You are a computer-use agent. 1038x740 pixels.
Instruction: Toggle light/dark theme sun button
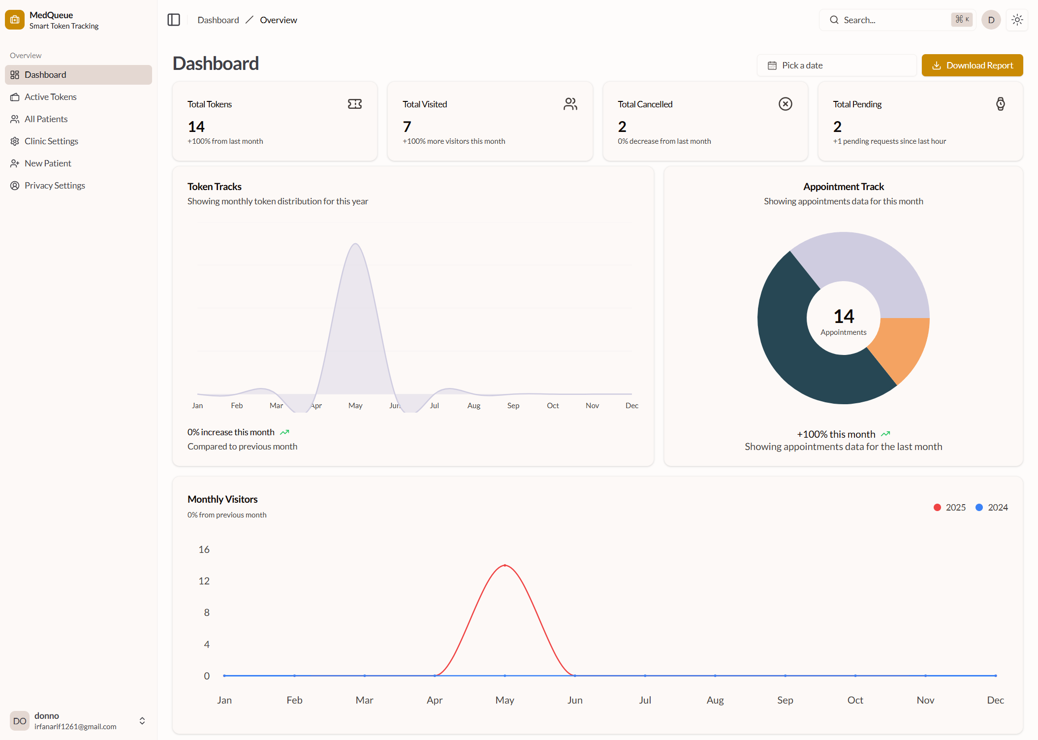tap(1017, 20)
